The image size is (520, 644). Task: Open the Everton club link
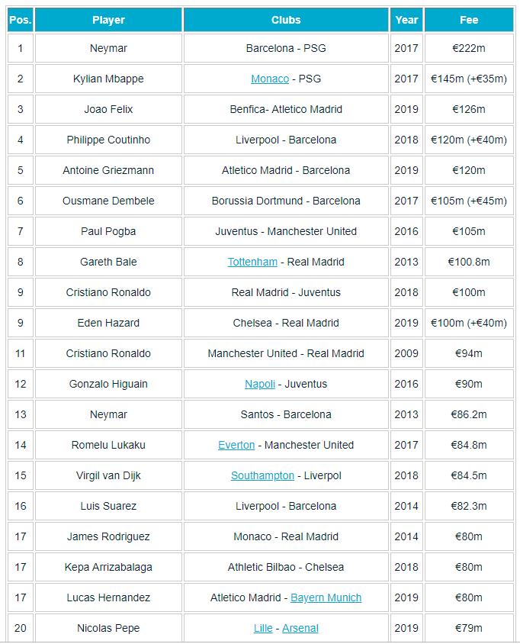coord(236,445)
